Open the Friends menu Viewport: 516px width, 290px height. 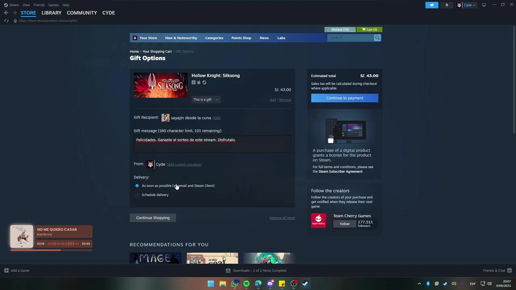pos(39,5)
